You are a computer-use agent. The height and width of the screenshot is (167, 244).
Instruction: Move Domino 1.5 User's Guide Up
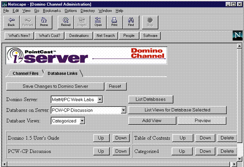[x=101, y=138]
